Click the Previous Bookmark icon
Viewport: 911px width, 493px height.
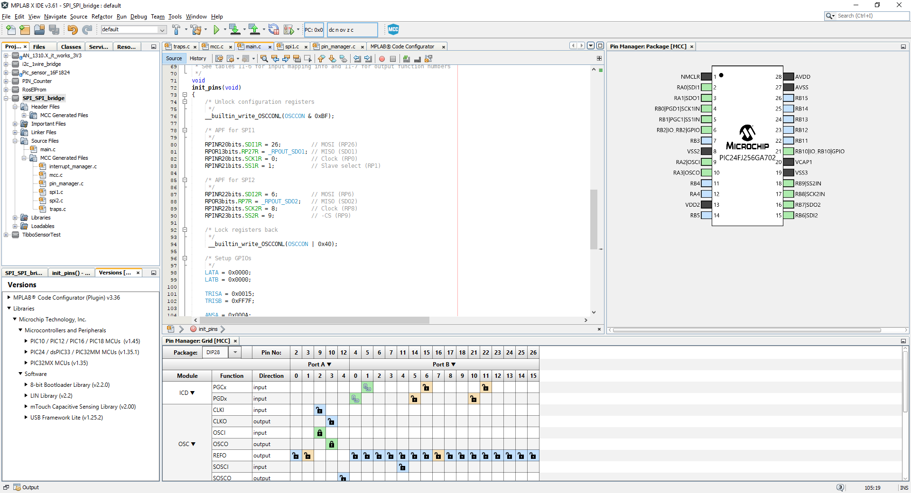click(x=321, y=58)
